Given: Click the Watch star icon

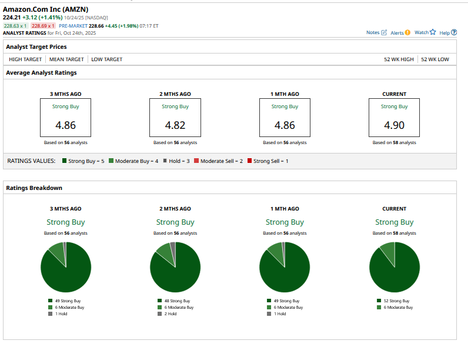Looking at the screenshot, I should [433, 32].
